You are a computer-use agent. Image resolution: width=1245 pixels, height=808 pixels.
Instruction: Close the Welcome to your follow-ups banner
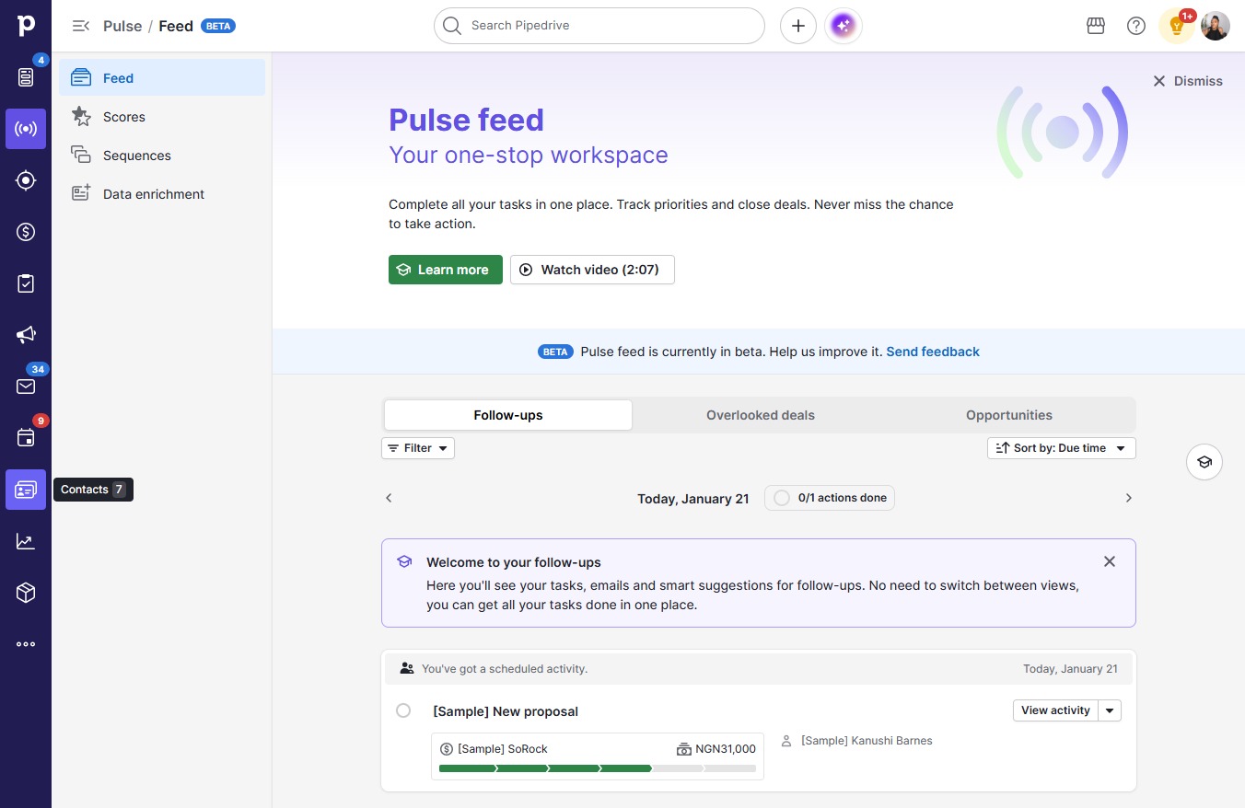[1110, 561]
